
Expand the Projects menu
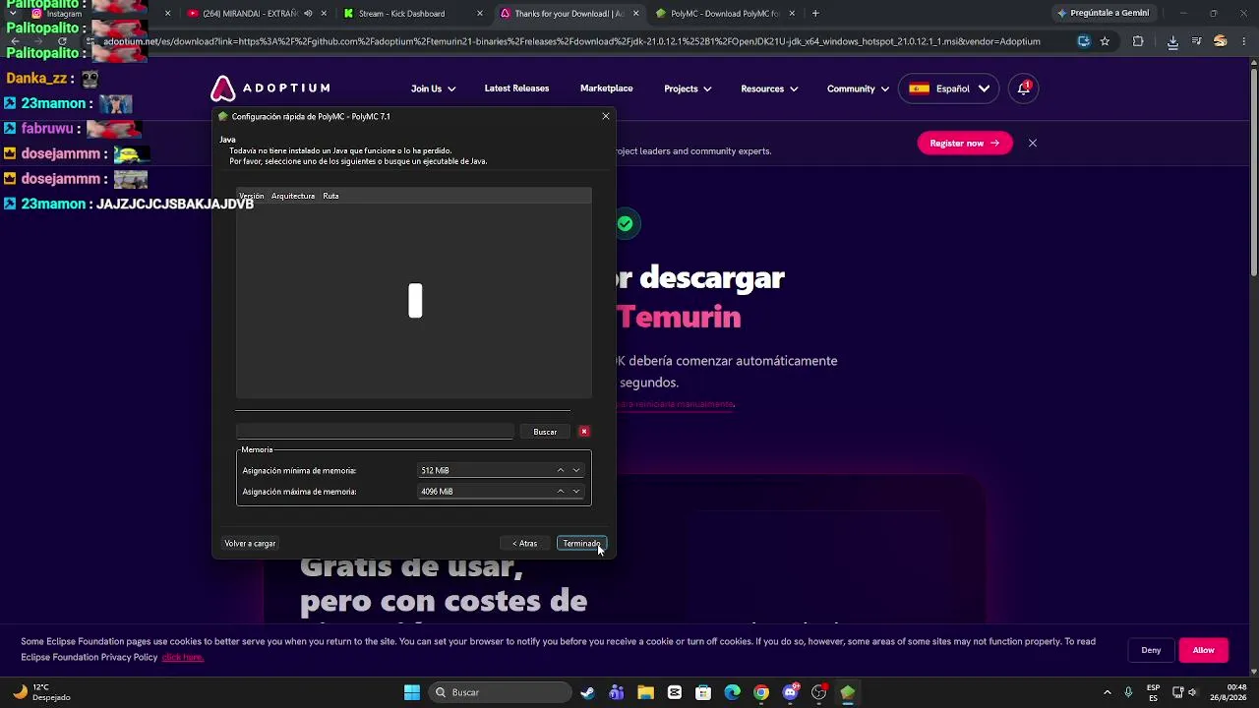click(x=688, y=88)
